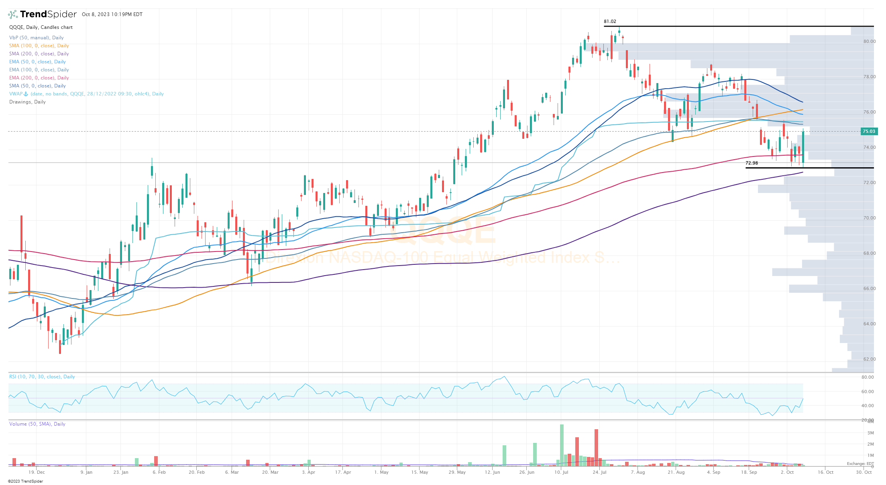Screen dimensions: 886x485
Task: Click the '20. Mar' date label
Action: [270, 472]
